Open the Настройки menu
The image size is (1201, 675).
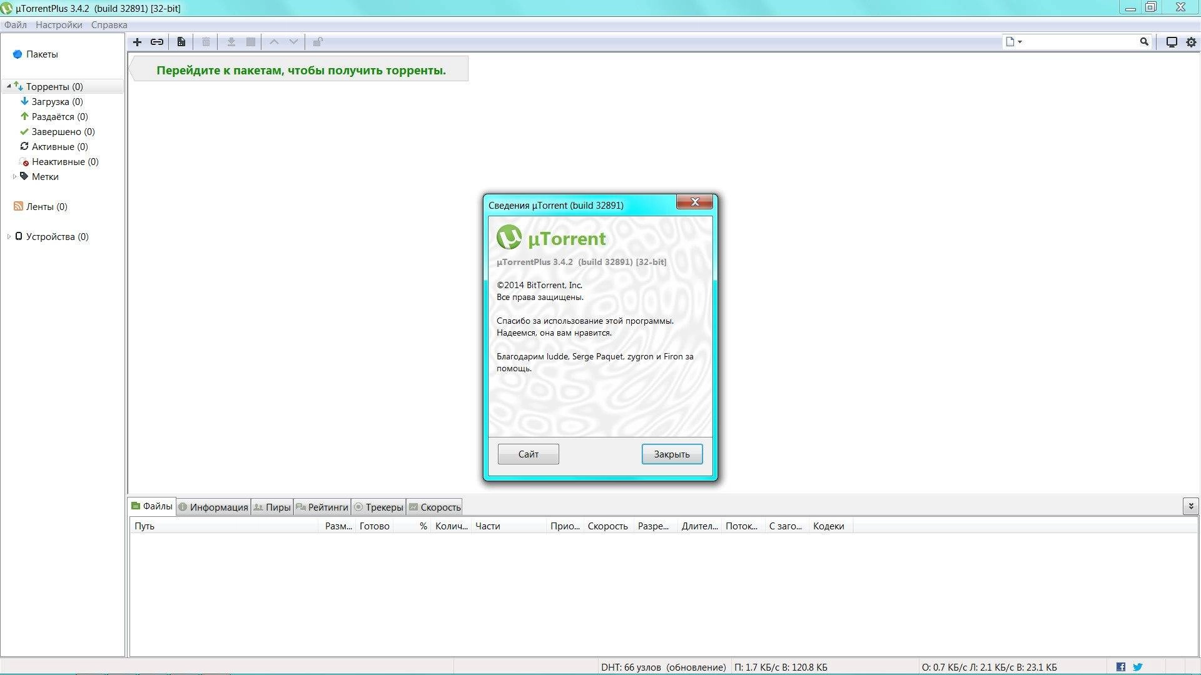click(59, 24)
